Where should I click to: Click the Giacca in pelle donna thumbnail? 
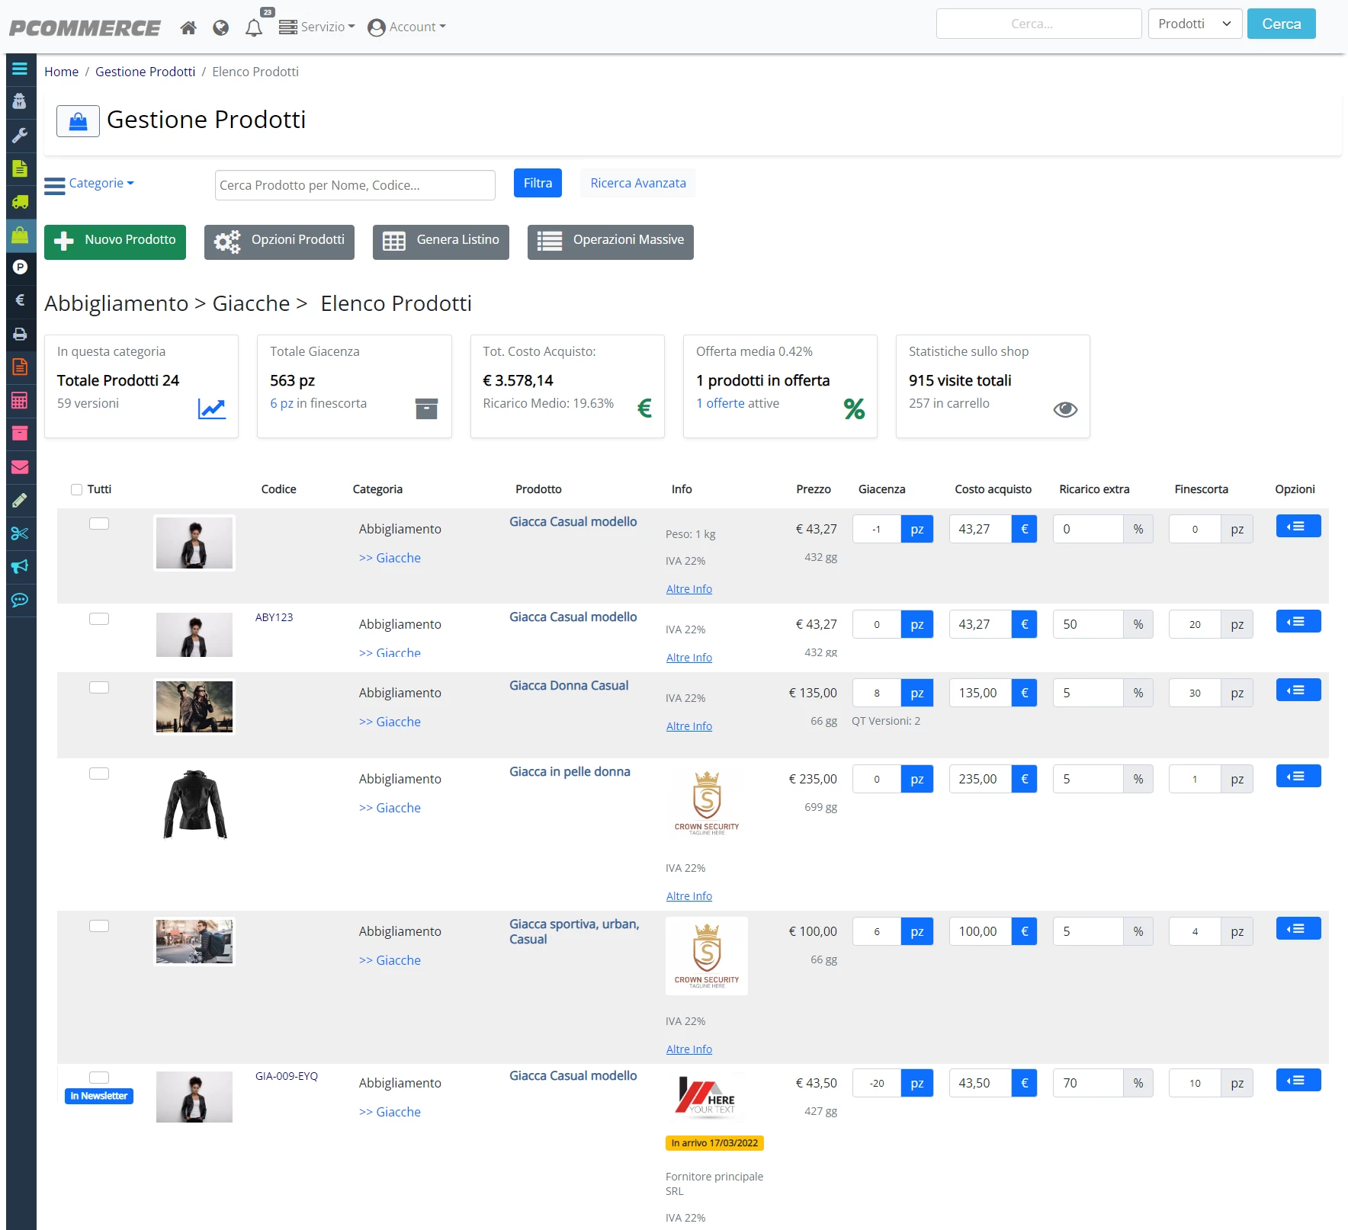click(195, 804)
